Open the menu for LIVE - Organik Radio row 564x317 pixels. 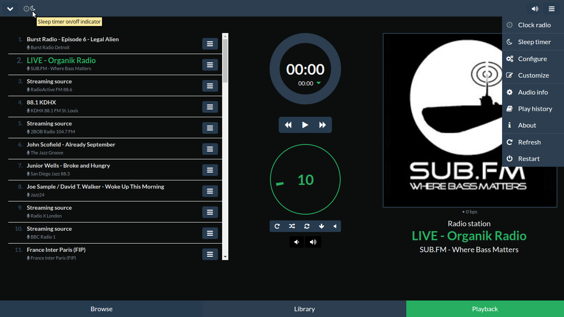tap(210, 65)
